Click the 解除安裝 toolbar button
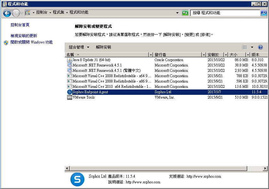 pyautogui.click(x=103, y=47)
